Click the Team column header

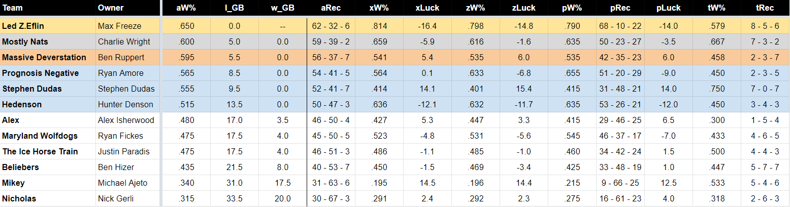point(12,8)
